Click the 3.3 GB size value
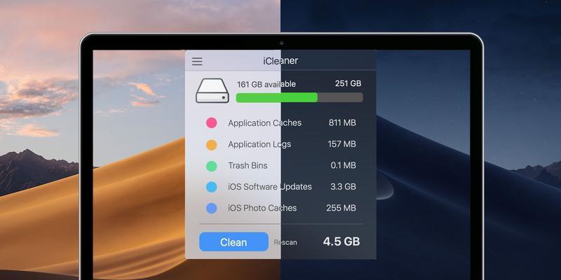 (343, 186)
